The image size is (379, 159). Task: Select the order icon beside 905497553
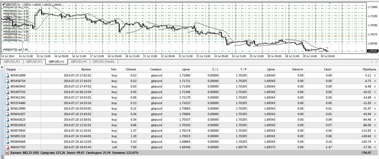tap(7, 92)
